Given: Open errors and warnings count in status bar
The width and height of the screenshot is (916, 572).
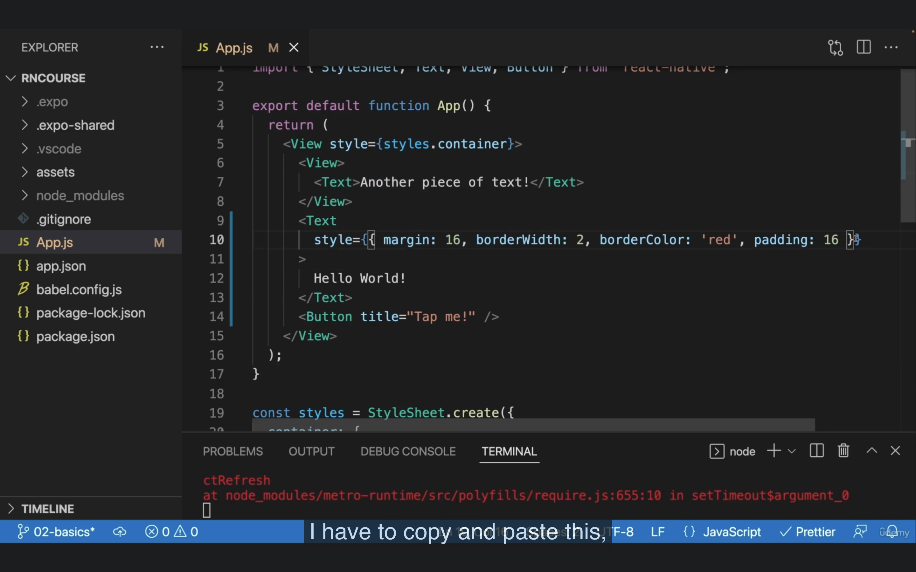Looking at the screenshot, I should [x=171, y=532].
